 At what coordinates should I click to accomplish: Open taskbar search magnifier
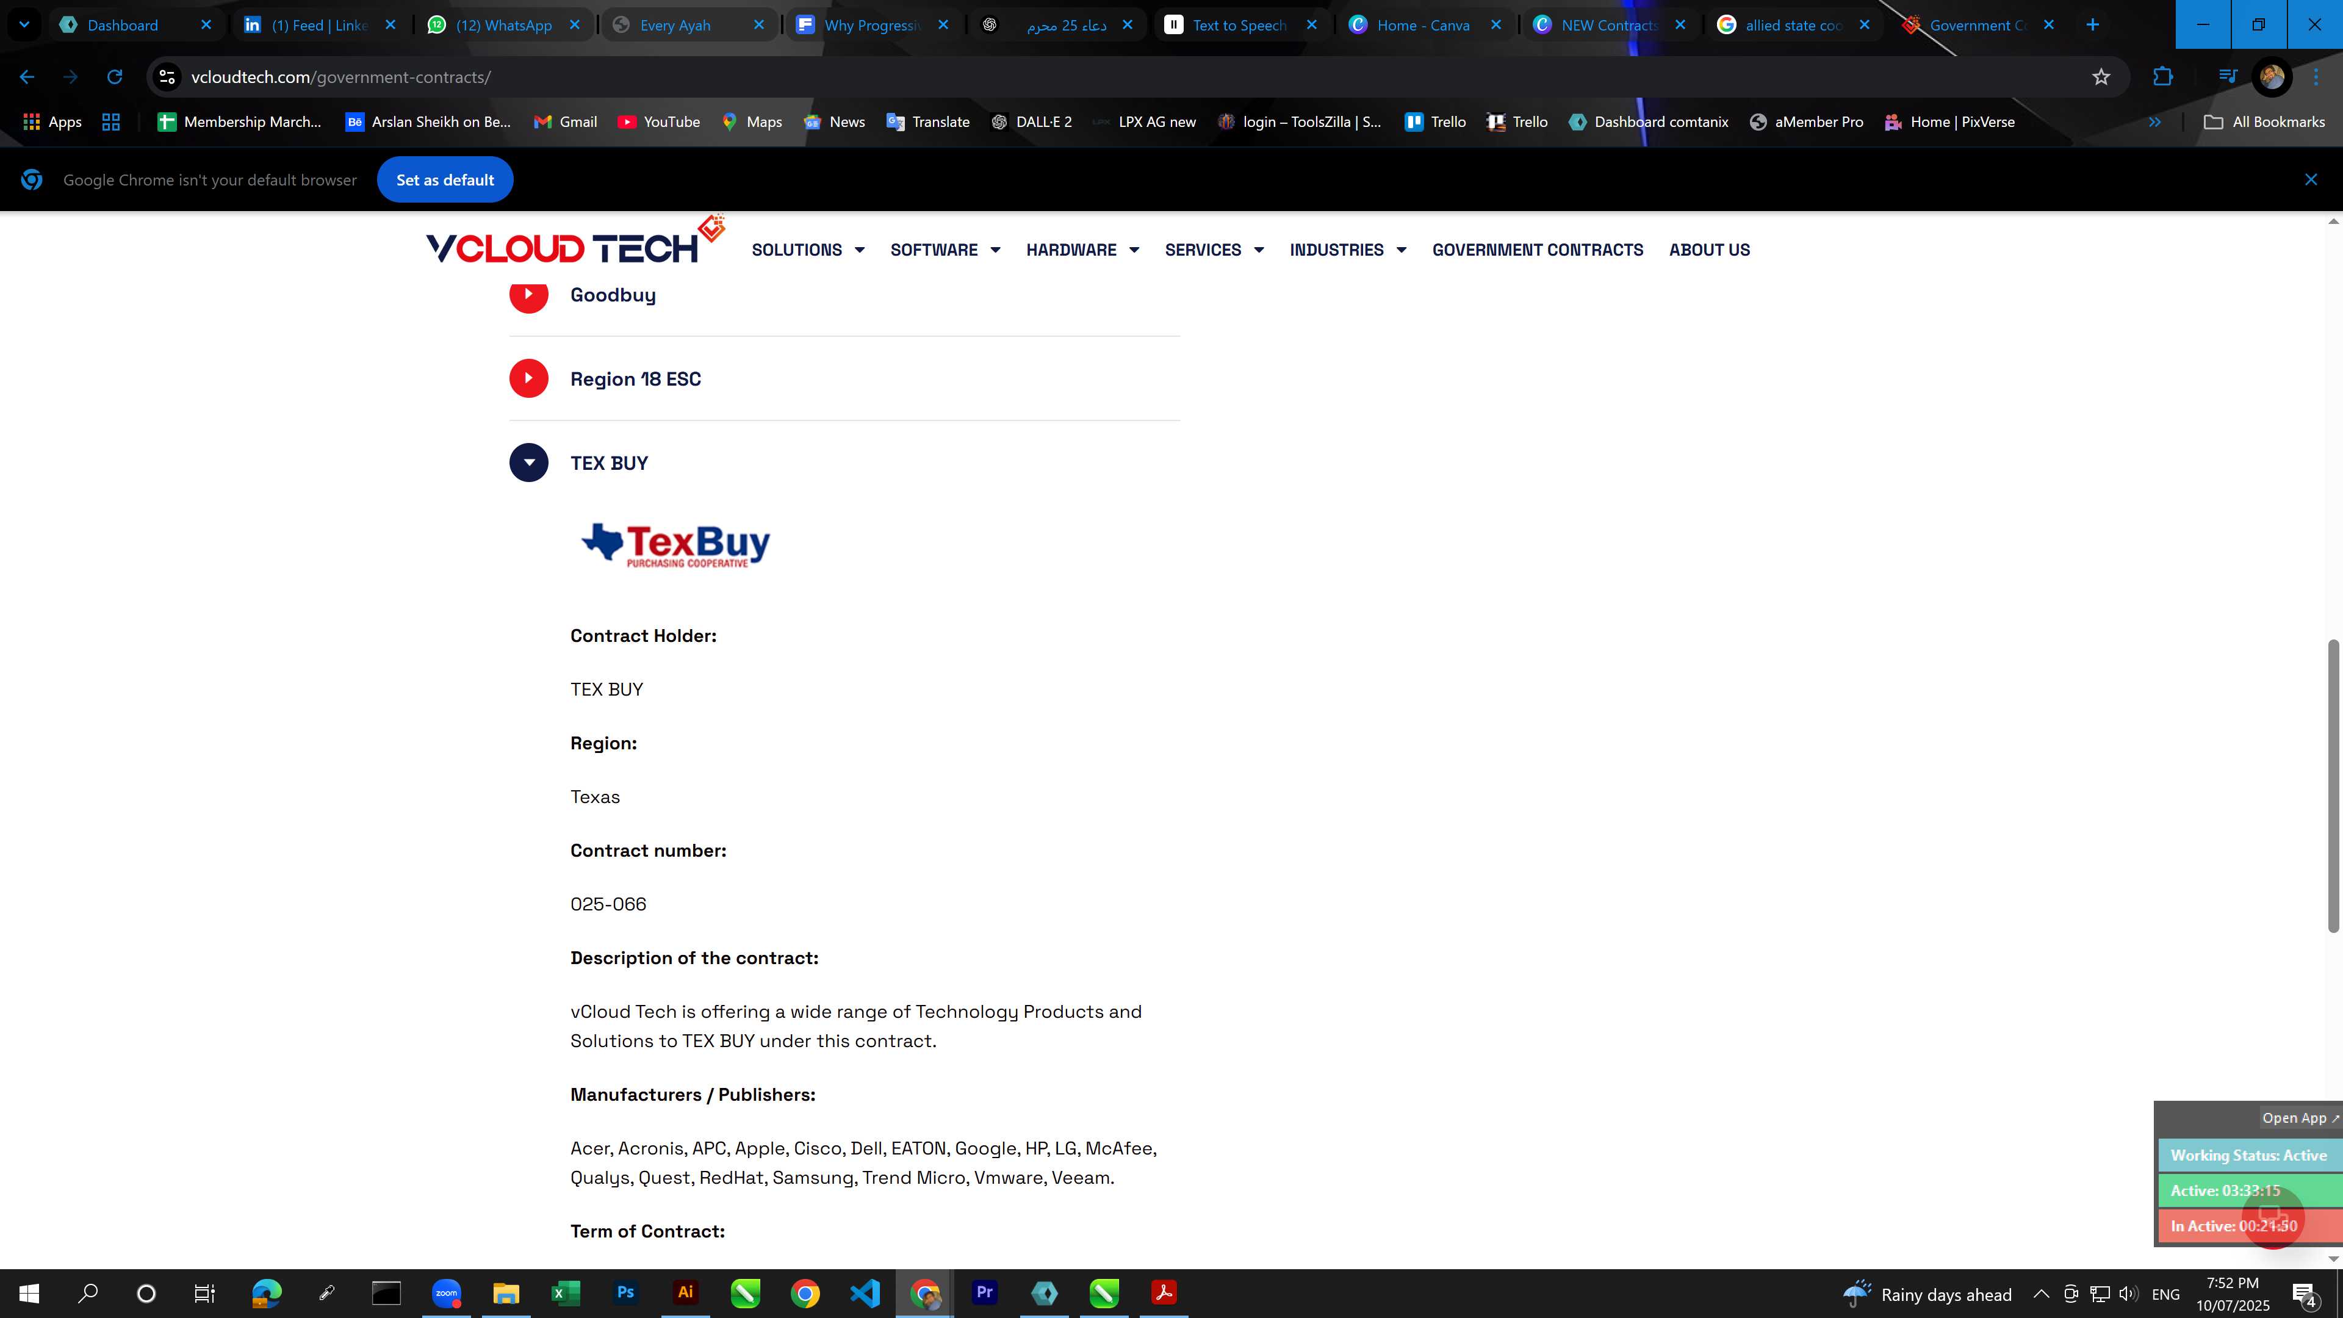click(87, 1294)
